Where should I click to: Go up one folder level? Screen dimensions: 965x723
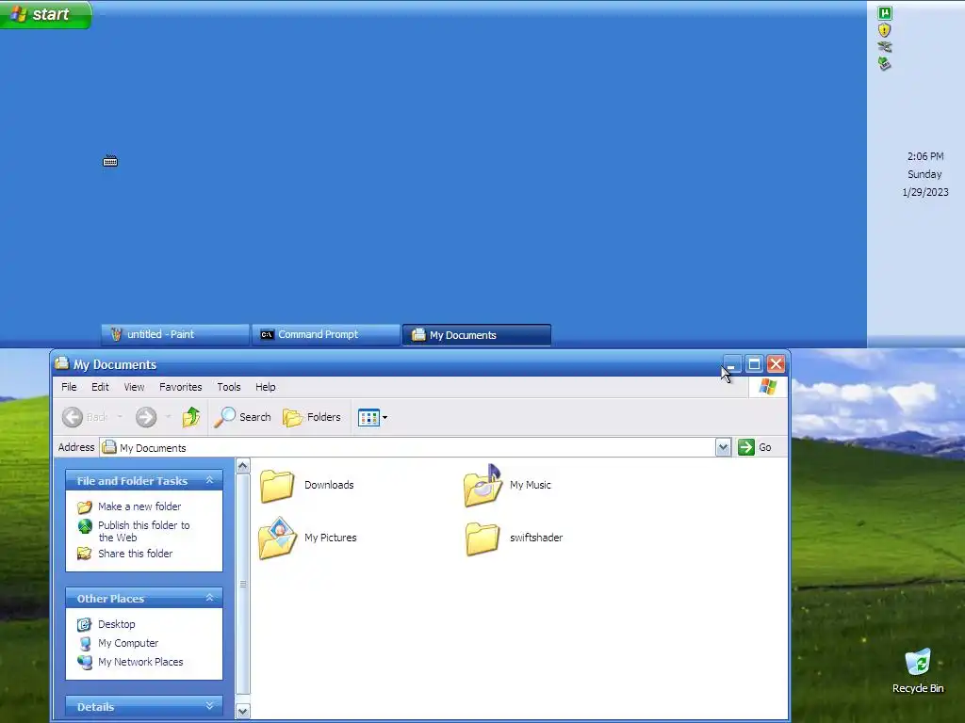click(190, 417)
